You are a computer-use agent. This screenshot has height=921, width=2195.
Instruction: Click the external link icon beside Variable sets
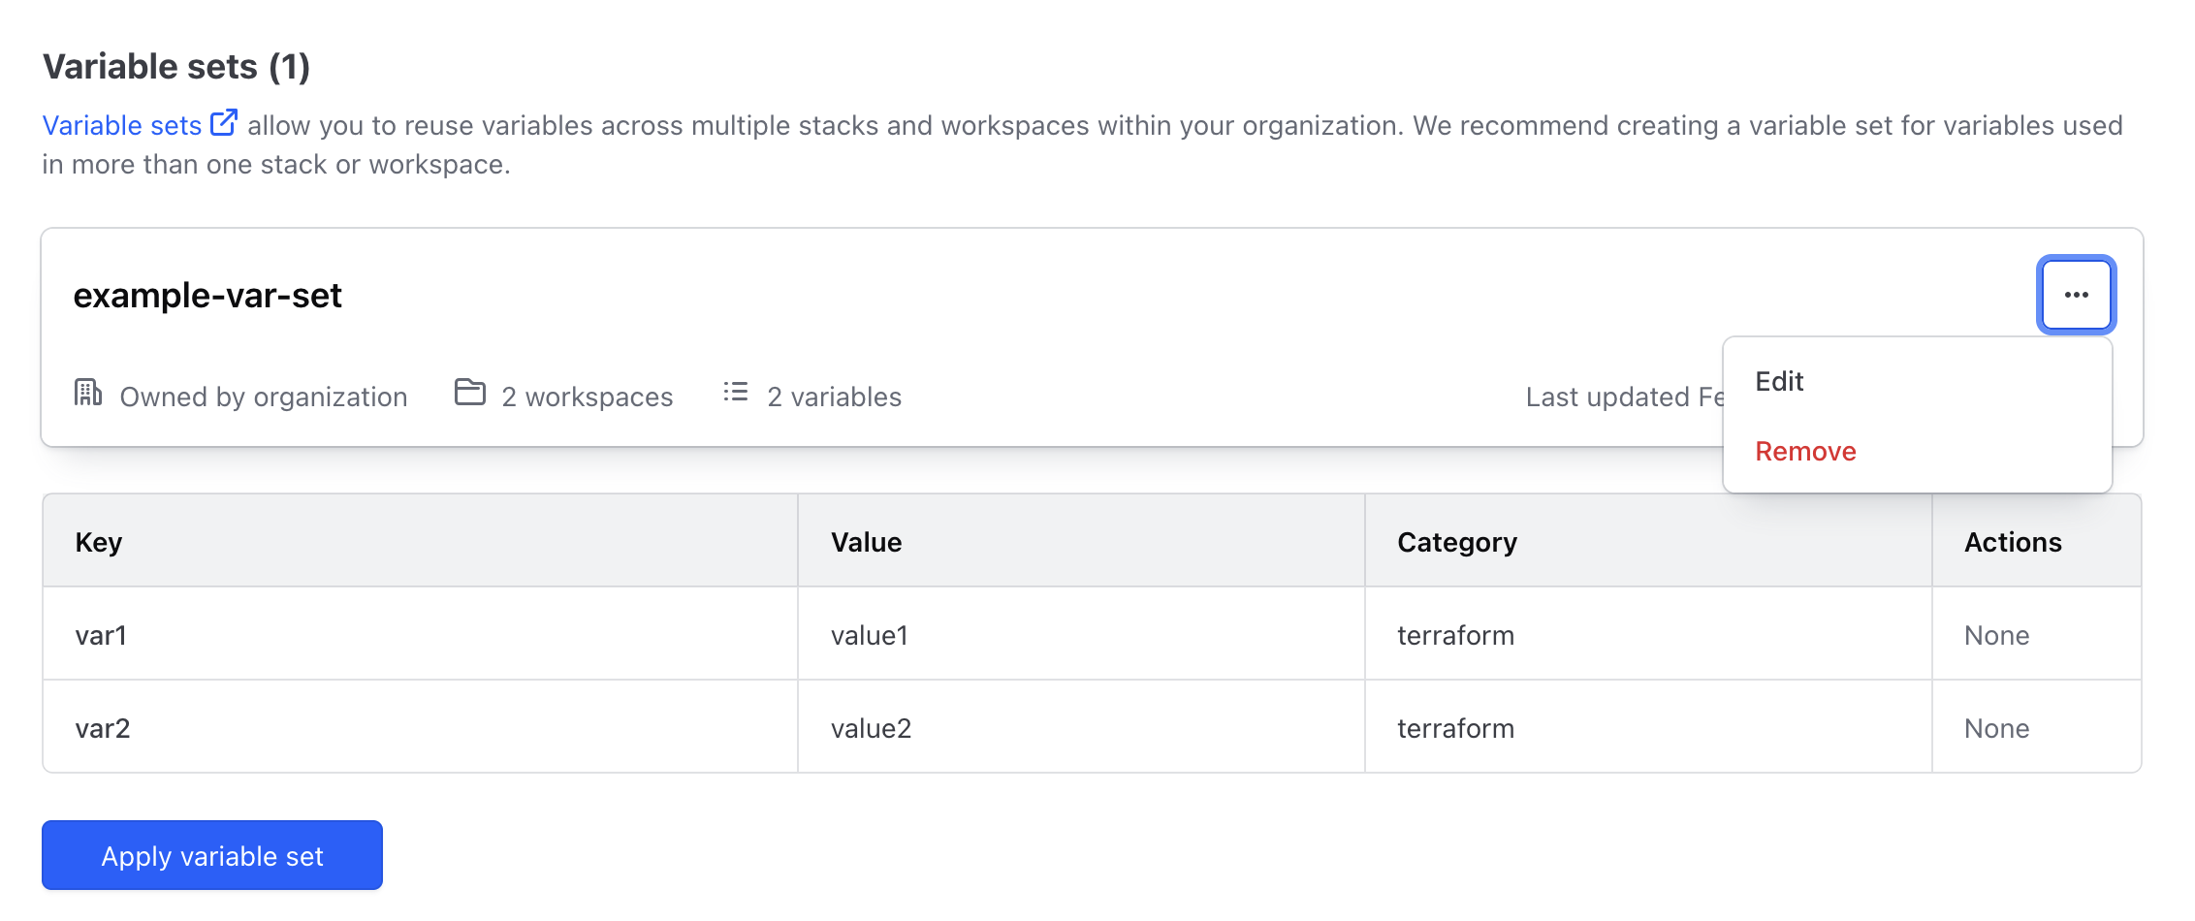[224, 123]
